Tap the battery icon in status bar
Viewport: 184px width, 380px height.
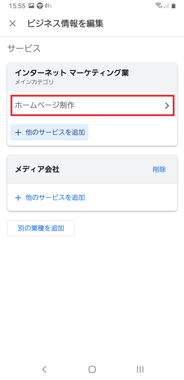pyautogui.click(x=173, y=6)
